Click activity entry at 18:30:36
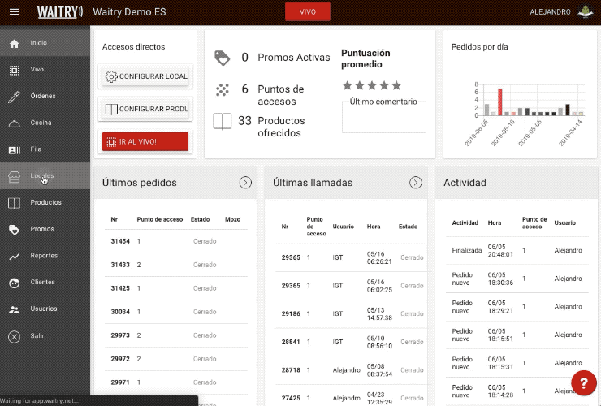This screenshot has height=406, width=601. click(517, 279)
